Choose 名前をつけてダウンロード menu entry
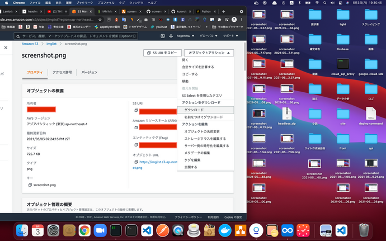 (x=205, y=117)
